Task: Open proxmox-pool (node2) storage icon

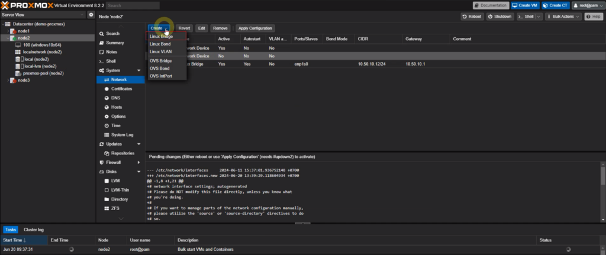Action: pos(18,73)
